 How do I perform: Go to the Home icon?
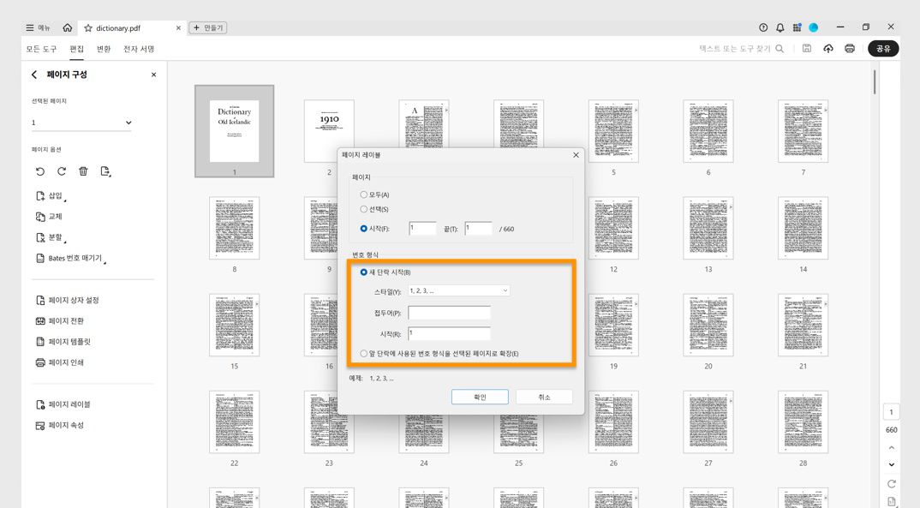pos(68,27)
